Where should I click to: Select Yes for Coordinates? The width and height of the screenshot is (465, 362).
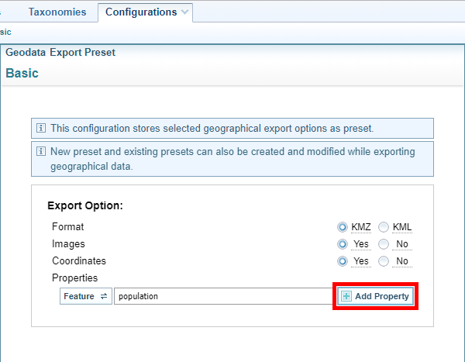[343, 261]
